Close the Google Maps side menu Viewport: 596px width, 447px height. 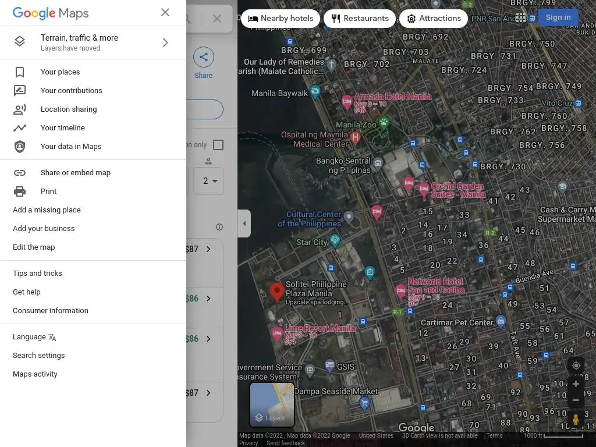click(x=165, y=13)
